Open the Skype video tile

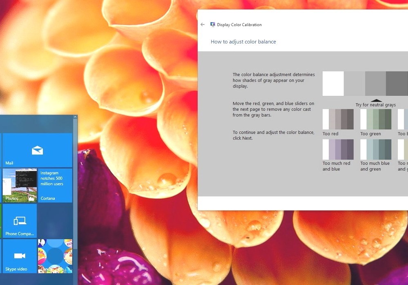coord(19,256)
